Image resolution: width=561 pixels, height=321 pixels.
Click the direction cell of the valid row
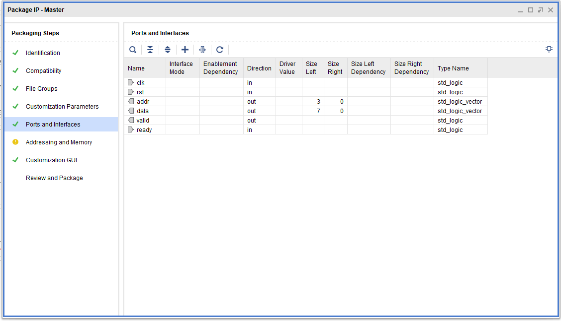(260, 121)
